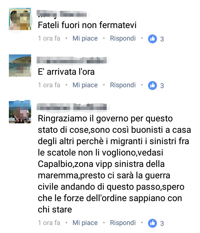
Task: Choose Rispondi under 'E' arrivata l'ora'
Action: coord(123,85)
